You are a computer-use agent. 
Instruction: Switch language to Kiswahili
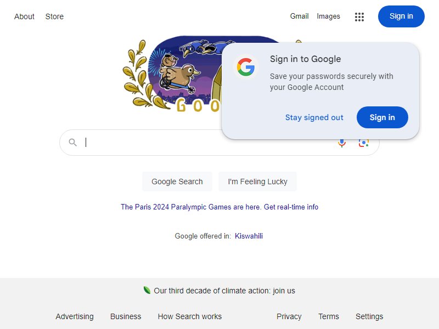pyautogui.click(x=249, y=236)
